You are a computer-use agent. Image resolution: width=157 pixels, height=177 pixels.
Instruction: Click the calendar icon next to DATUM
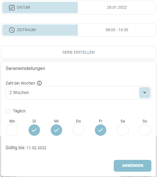coord(12,8)
